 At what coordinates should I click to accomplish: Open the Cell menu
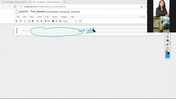pyautogui.click(x=47, y=17)
